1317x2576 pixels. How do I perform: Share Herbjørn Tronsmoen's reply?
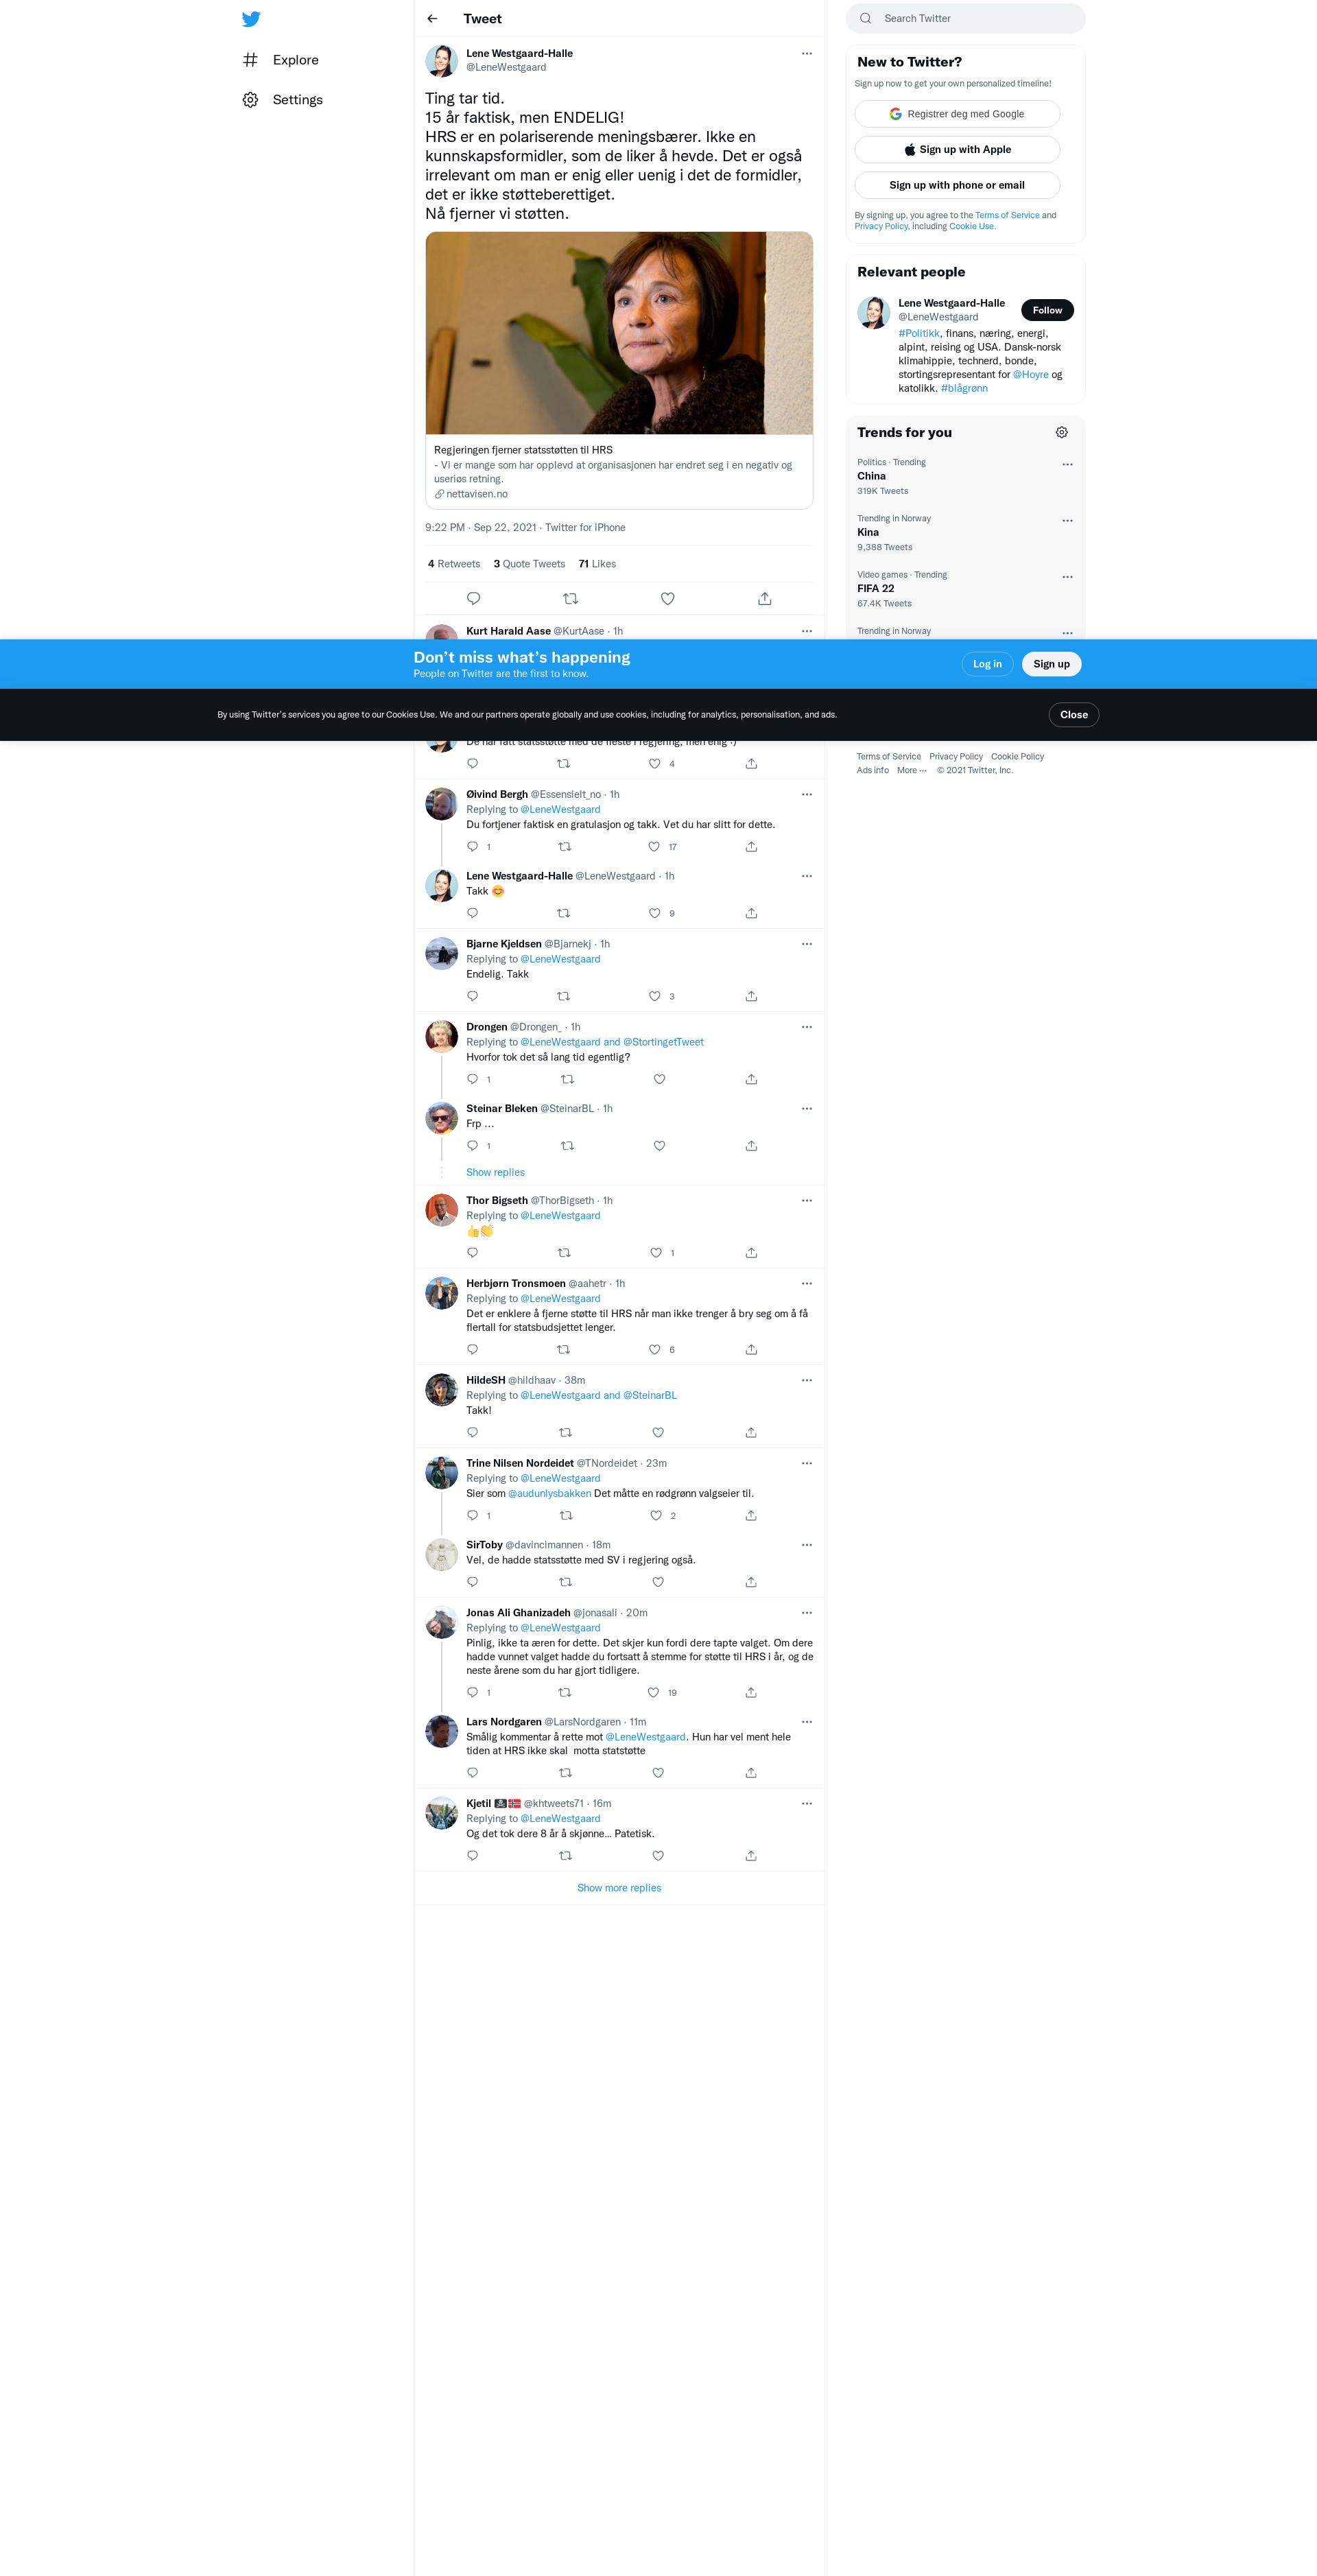pos(751,1350)
